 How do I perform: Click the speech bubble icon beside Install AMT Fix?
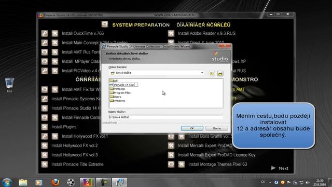click(x=45, y=89)
